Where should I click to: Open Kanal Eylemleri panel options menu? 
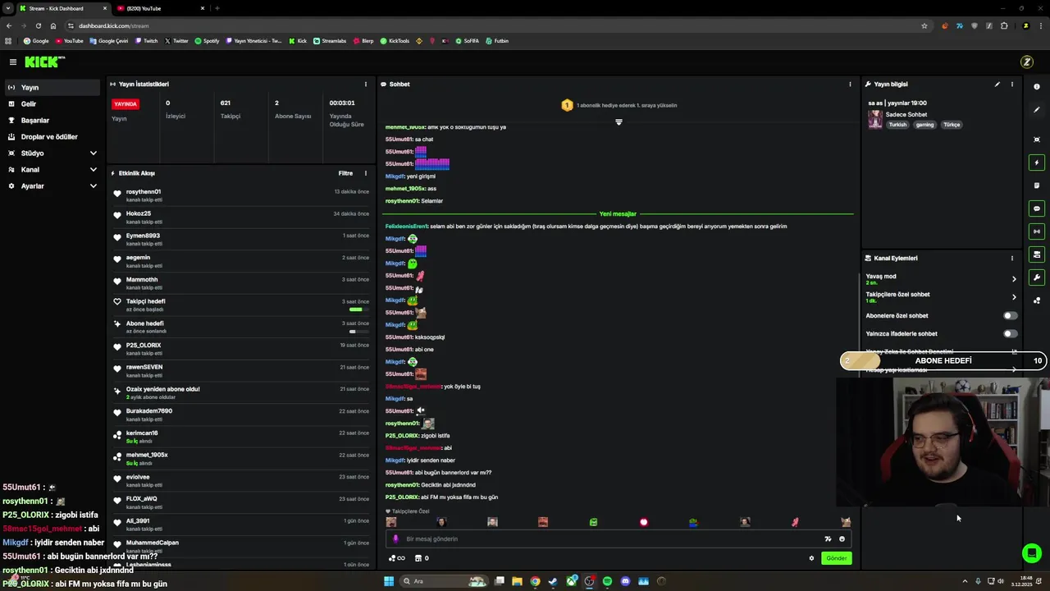click(x=1011, y=258)
